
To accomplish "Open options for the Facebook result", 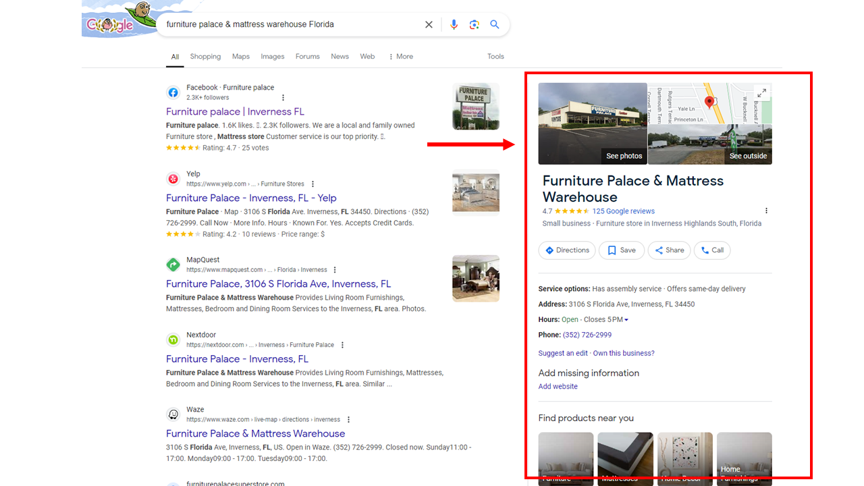I will coord(283,97).
